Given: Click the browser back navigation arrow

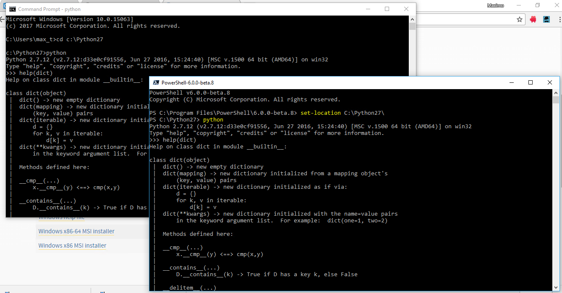Looking at the screenshot, I should pyautogui.click(x=3, y=18).
